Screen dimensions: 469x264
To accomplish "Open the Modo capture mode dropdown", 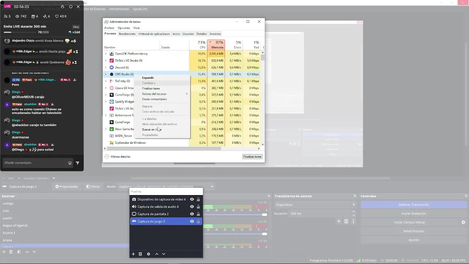I will 166,187.
